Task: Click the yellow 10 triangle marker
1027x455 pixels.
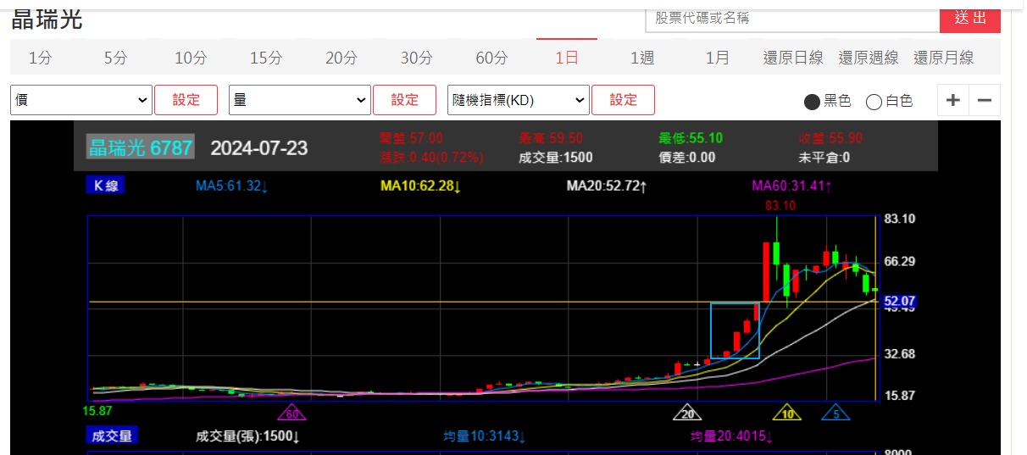Action: point(787,413)
